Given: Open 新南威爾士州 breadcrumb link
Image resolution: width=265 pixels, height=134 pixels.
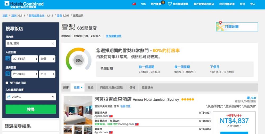Looking at the screenshot, I should [37, 16].
